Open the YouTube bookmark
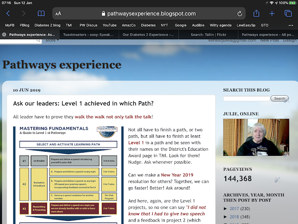Screen dimensions: 298x224 point(109,25)
